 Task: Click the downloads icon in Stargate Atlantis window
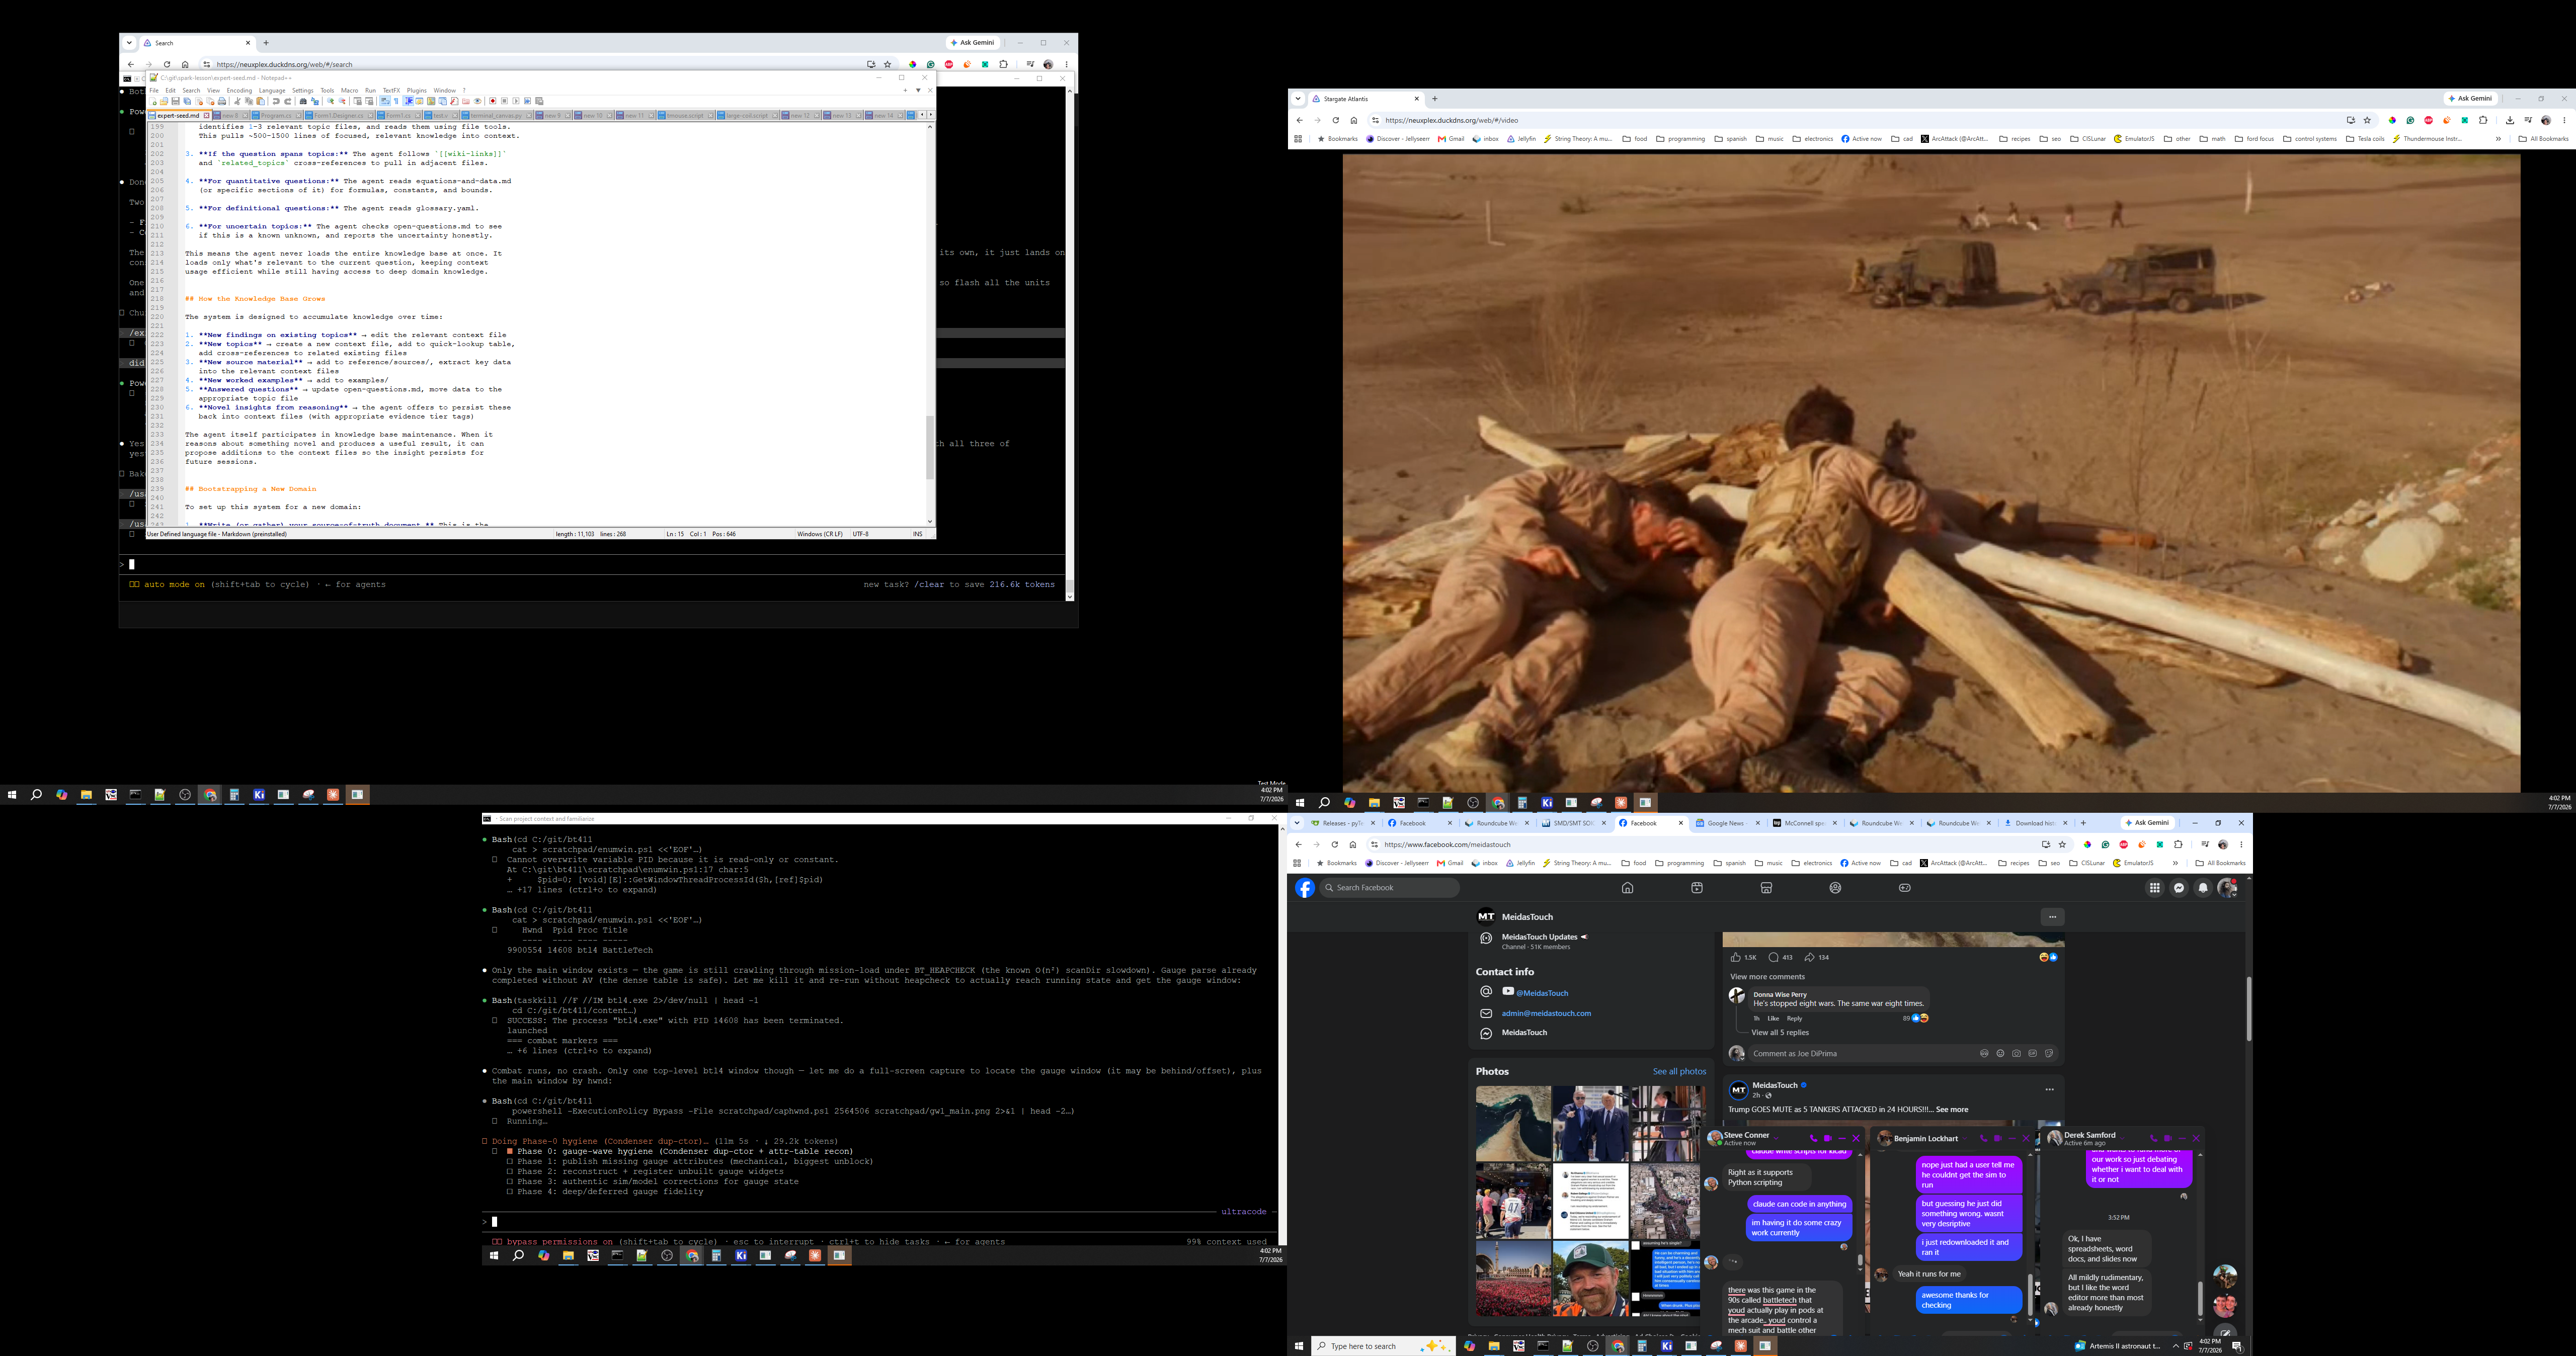(x=2510, y=120)
